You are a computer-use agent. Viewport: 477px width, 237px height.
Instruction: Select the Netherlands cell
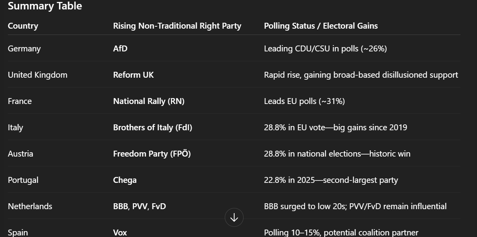(x=30, y=206)
